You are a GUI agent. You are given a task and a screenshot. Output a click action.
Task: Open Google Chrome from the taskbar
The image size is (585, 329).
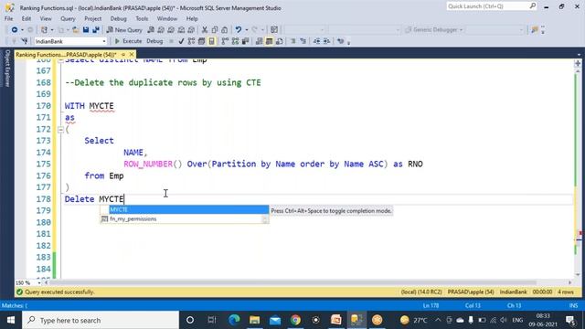[295, 320]
